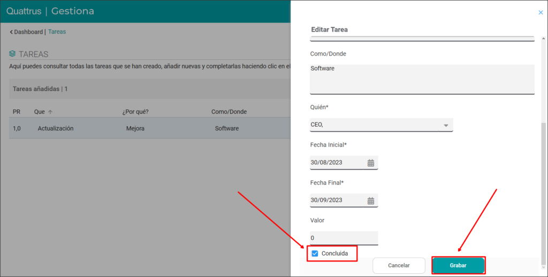The height and width of the screenshot is (277, 548).
Task: Click the 1,0 PR cell
Action: (17, 128)
